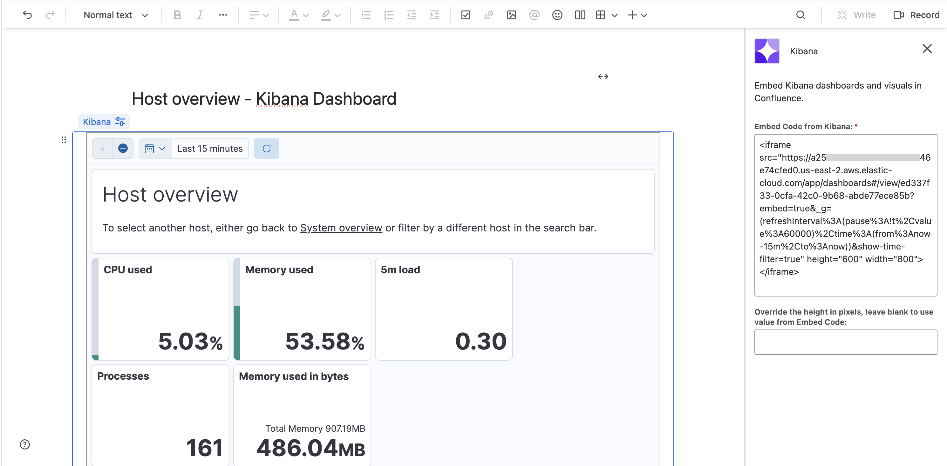947x466 pixels.
Task: Insert a bulleted list
Action: [x=366, y=15]
